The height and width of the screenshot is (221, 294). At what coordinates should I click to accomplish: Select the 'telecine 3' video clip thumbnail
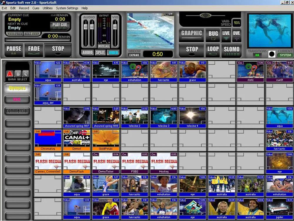point(164,117)
